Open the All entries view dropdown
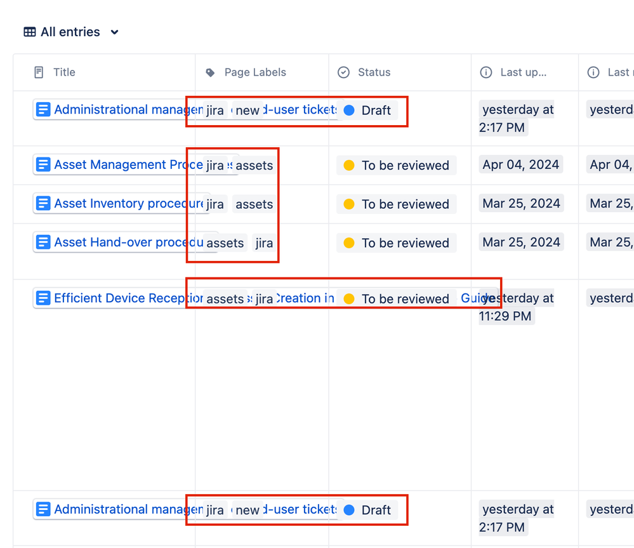This screenshot has width=634, height=548. [71, 32]
